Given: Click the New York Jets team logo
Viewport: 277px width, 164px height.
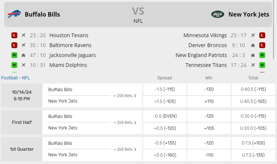Looking at the screenshot, I should (217, 14).
